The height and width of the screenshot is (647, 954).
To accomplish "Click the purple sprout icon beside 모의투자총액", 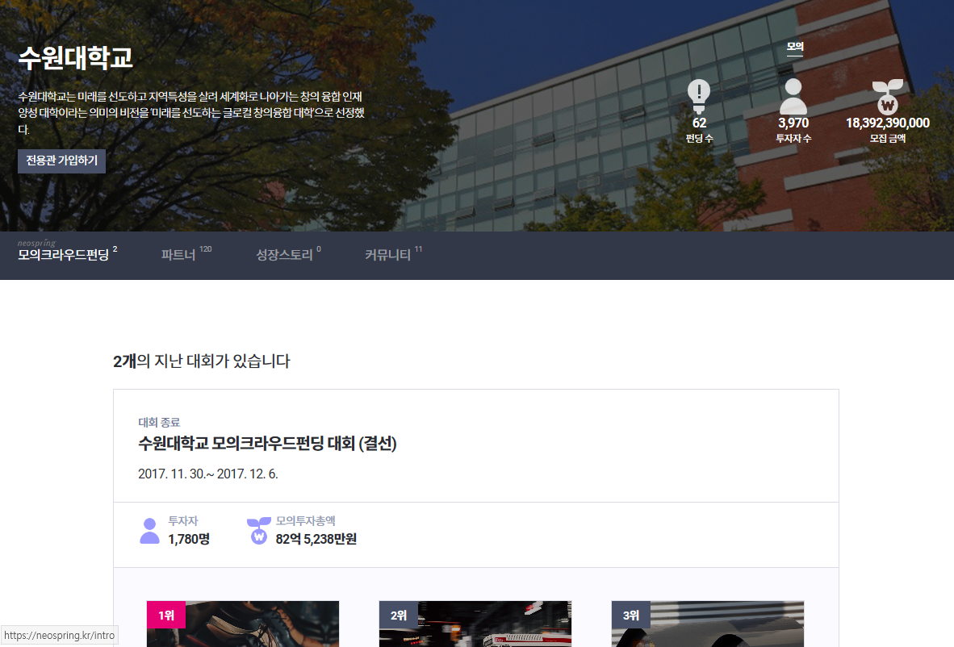I will (x=258, y=531).
